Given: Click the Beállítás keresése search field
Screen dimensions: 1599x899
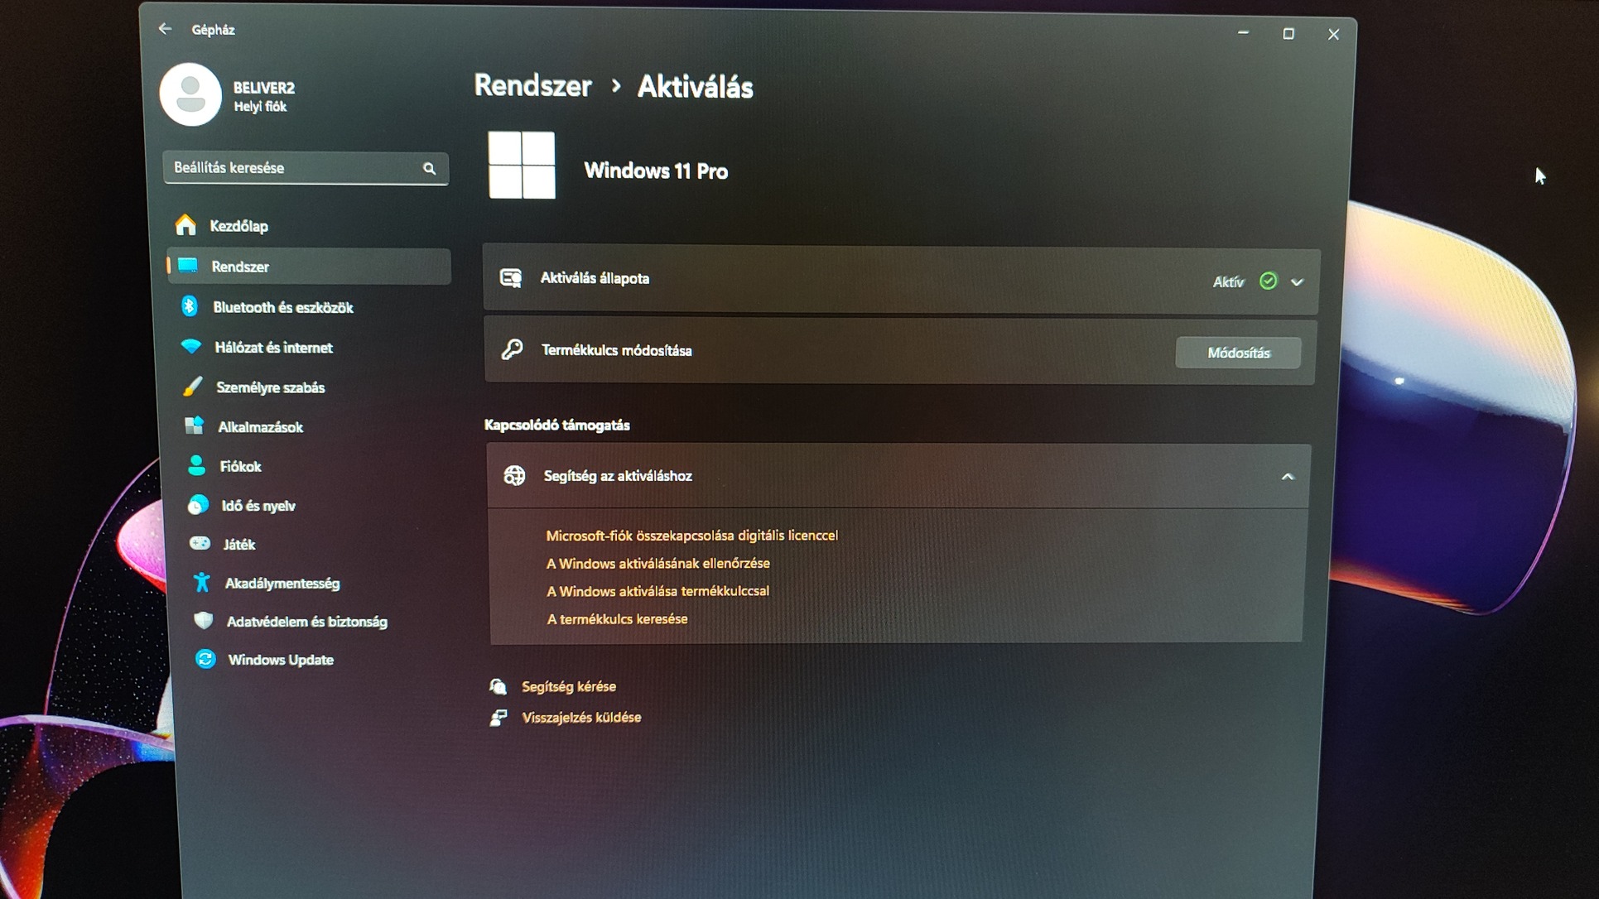Looking at the screenshot, I should [294, 168].
